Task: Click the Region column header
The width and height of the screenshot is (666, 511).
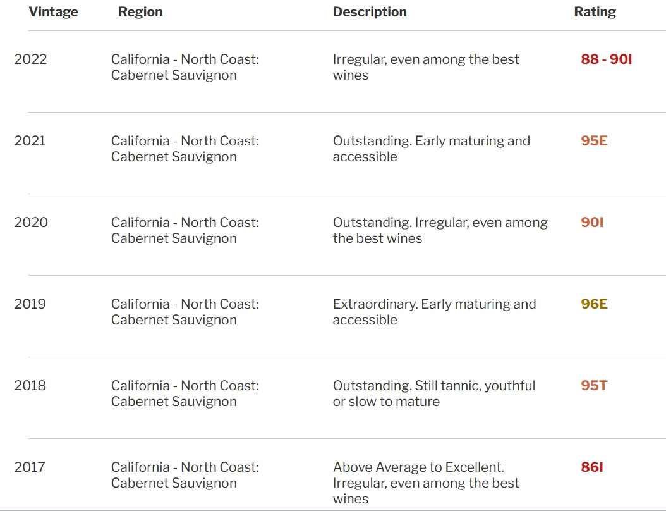Action: [x=140, y=12]
